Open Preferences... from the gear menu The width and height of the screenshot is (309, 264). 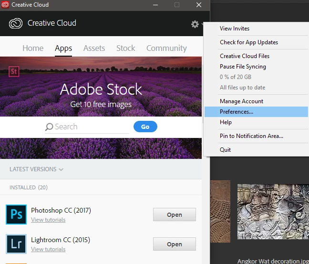256,112
